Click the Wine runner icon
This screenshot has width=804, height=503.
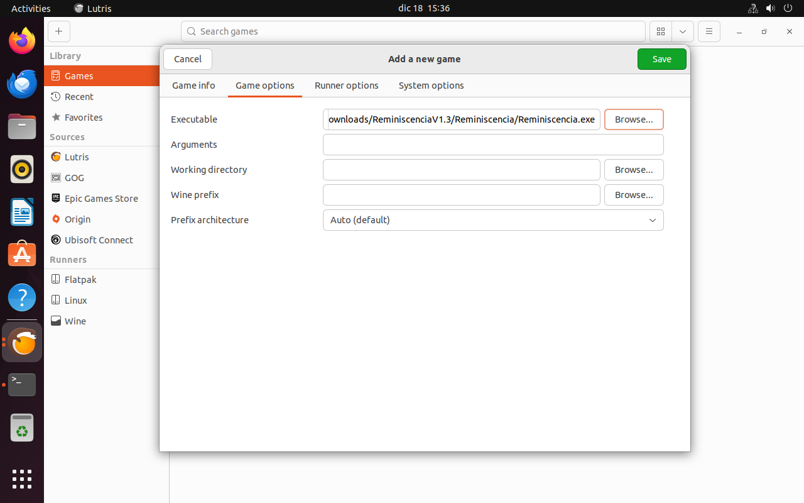click(56, 321)
